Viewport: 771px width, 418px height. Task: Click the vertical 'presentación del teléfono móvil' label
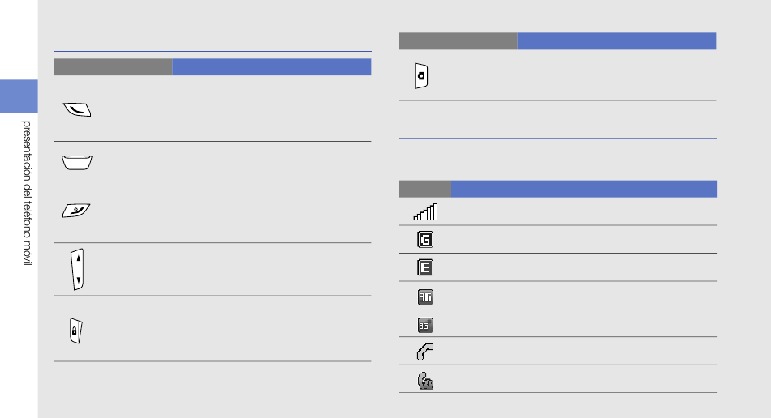(x=27, y=194)
